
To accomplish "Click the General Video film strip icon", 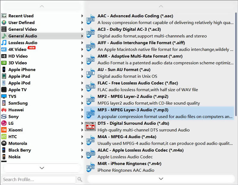I will tap(4, 29).
